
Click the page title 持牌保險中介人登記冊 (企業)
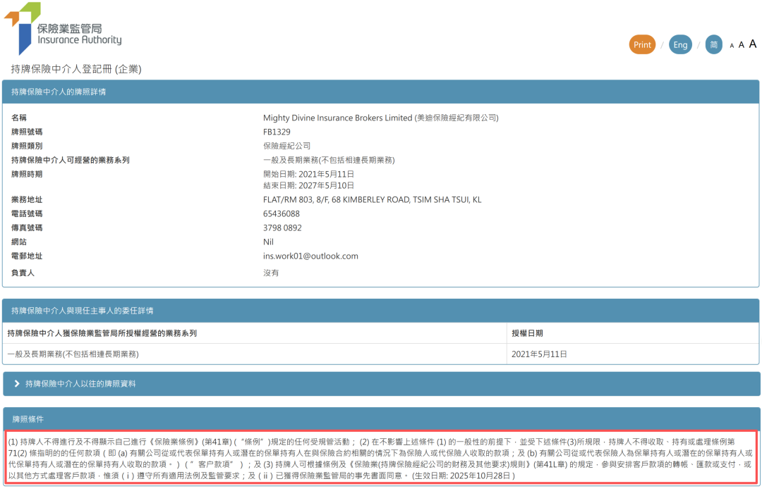click(76, 68)
